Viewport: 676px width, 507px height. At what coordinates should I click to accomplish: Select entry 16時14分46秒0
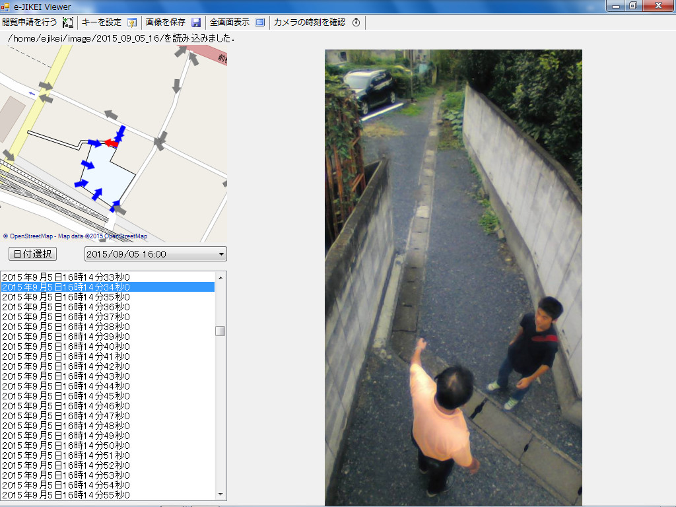pyautogui.click(x=108, y=406)
